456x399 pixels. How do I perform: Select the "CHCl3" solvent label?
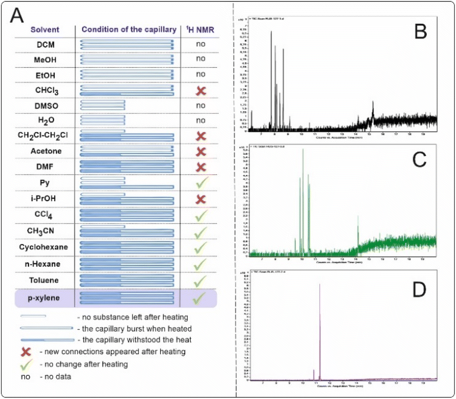[47, 91]
